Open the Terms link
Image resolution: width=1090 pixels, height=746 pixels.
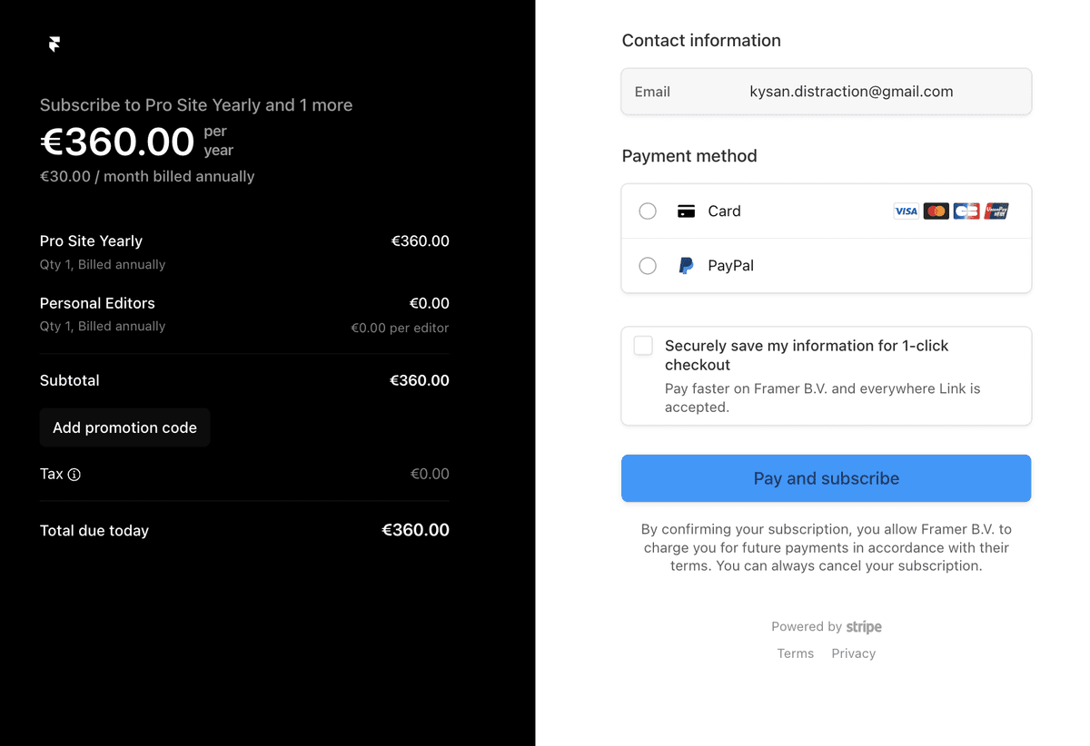795,653
